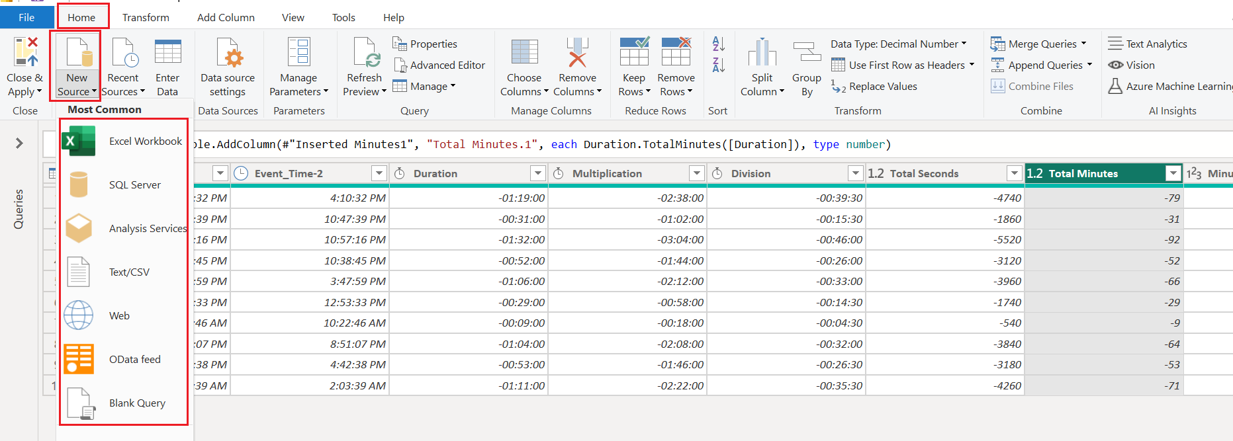The height and width of the screenshot is (441, 1233).
Task: Switch to the Transform ribbon tab
Action: (146, 18)
